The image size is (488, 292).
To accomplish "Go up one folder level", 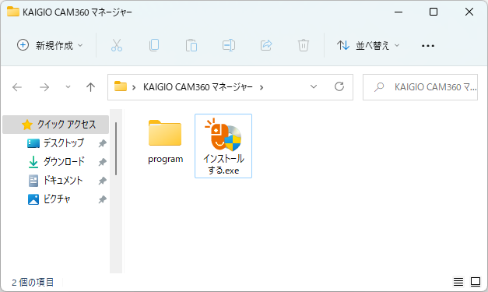I will point(90,87).
